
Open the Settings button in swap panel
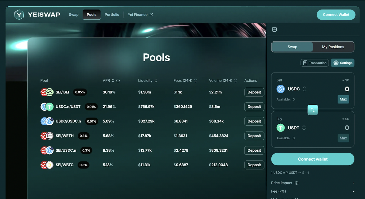tap(343, 63)
